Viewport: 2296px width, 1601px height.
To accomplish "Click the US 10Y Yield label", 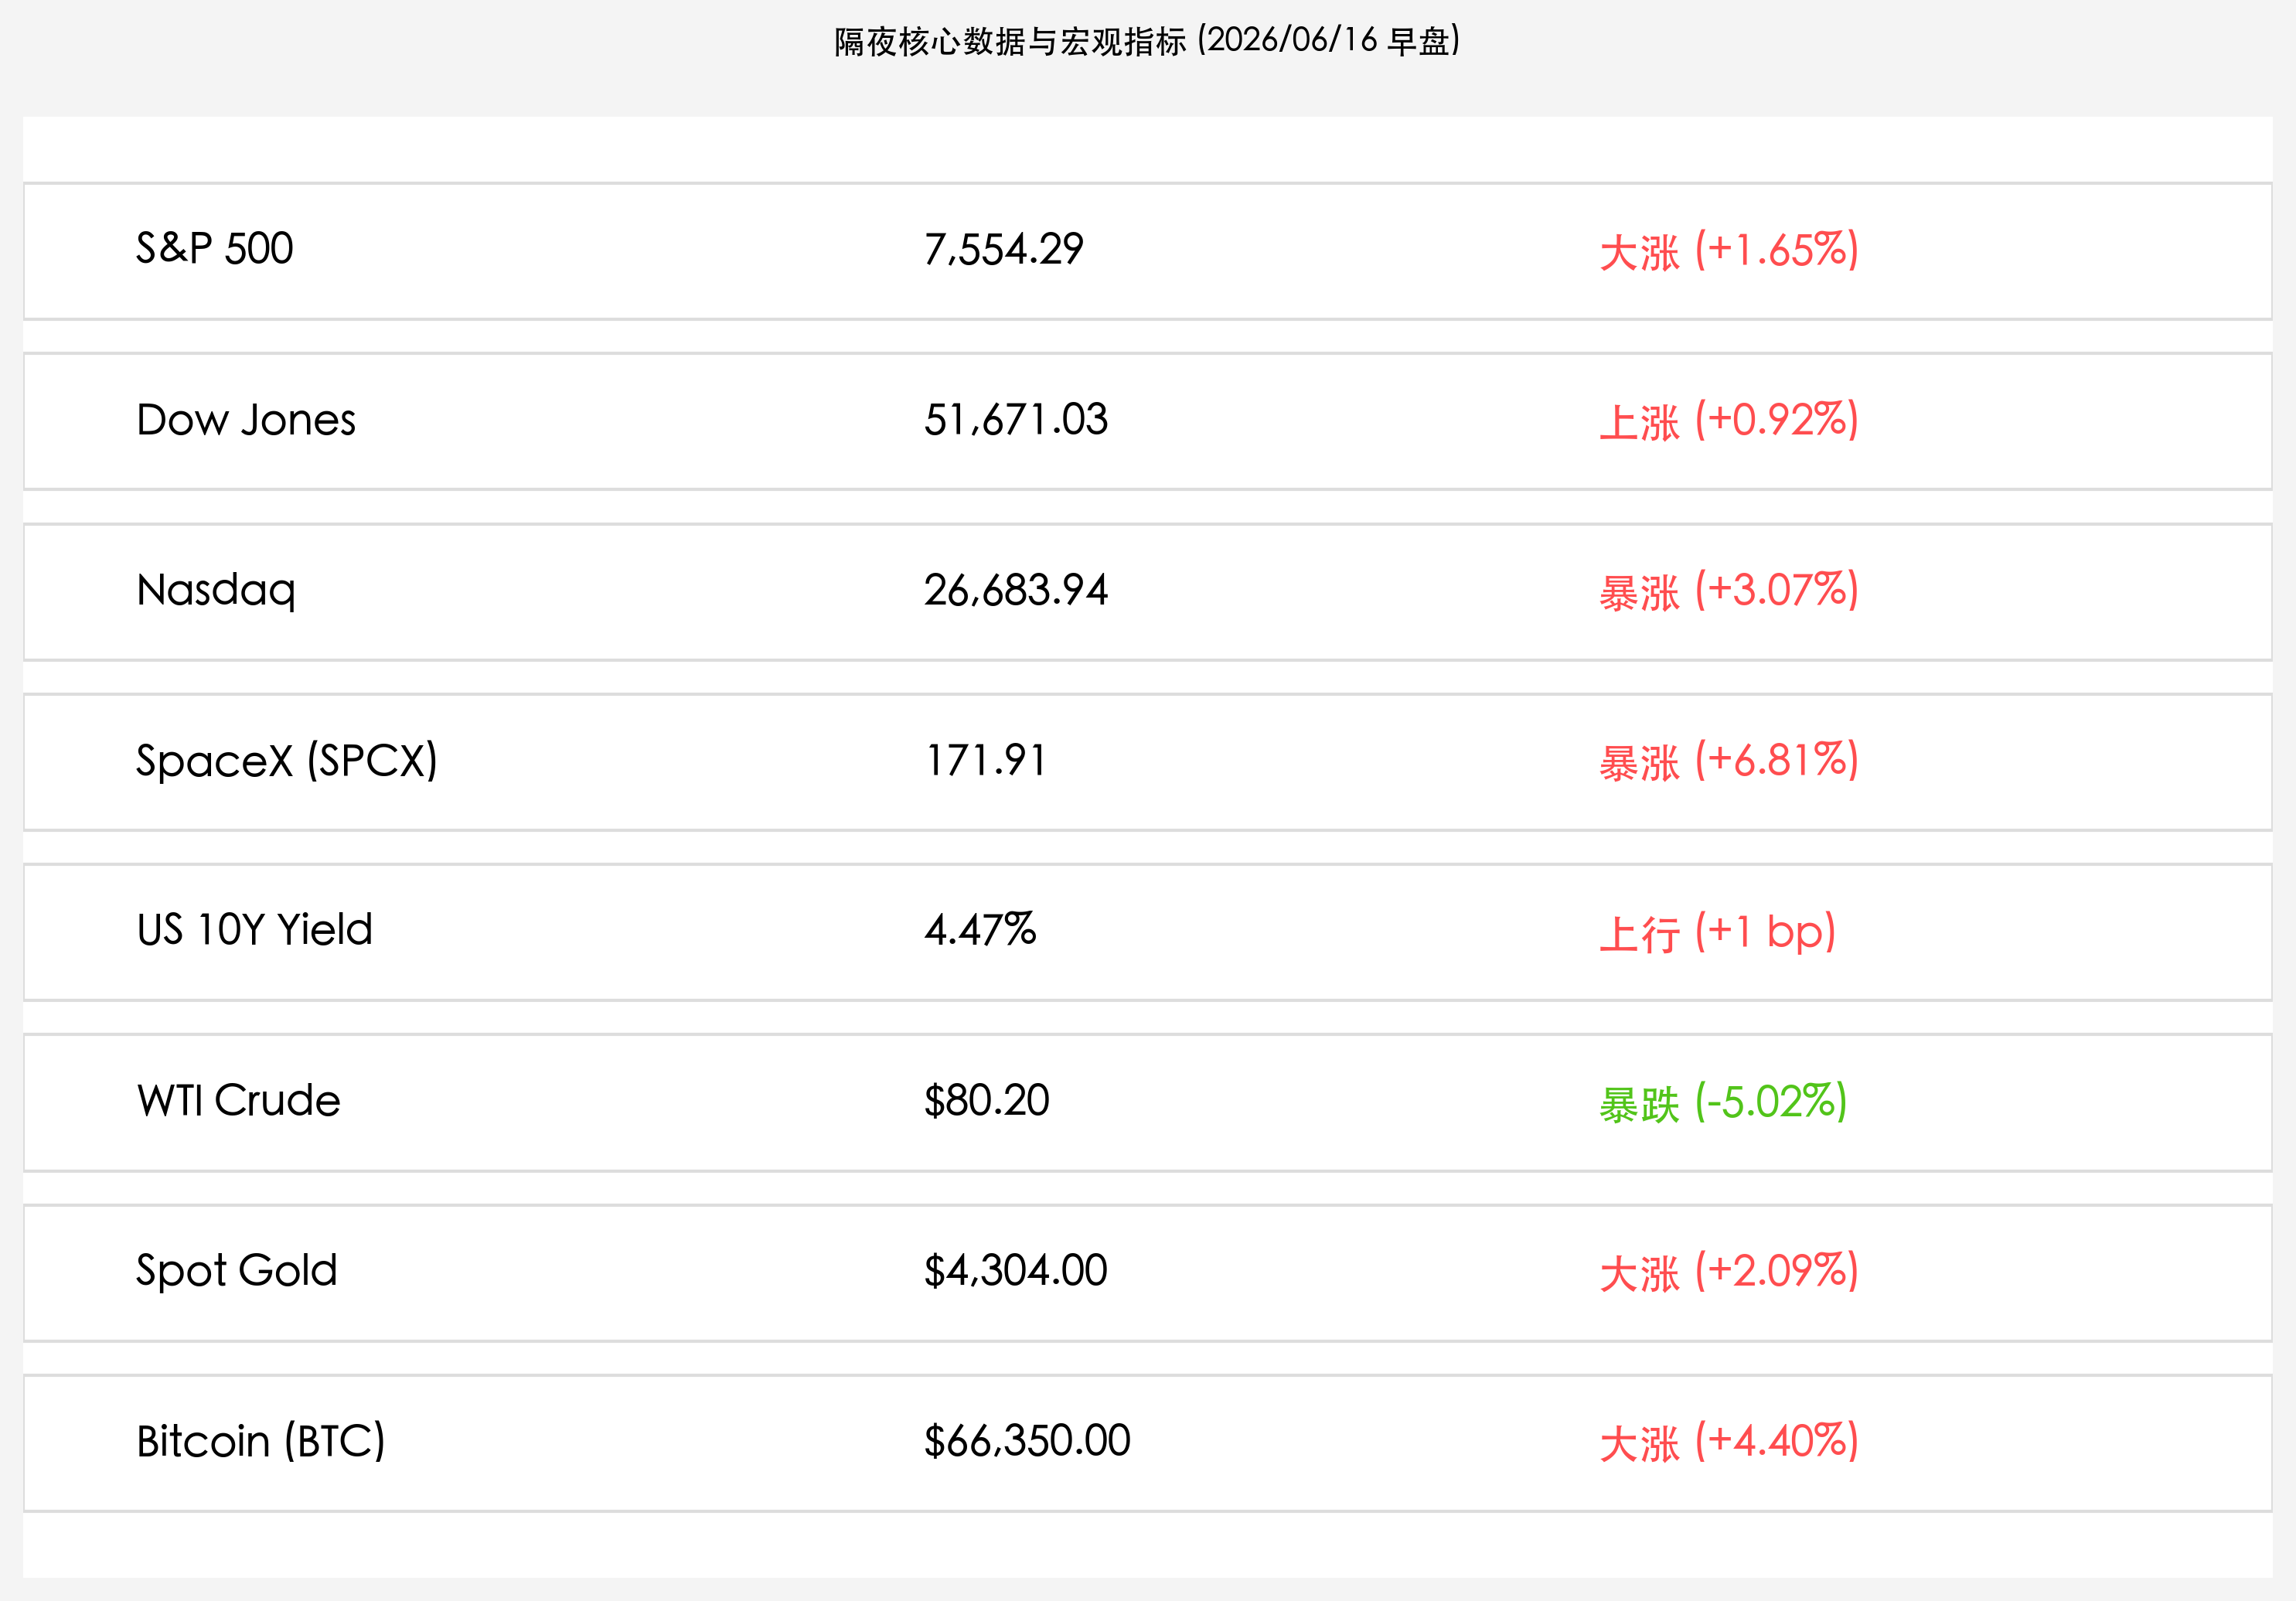I will [x=255, y=930].
